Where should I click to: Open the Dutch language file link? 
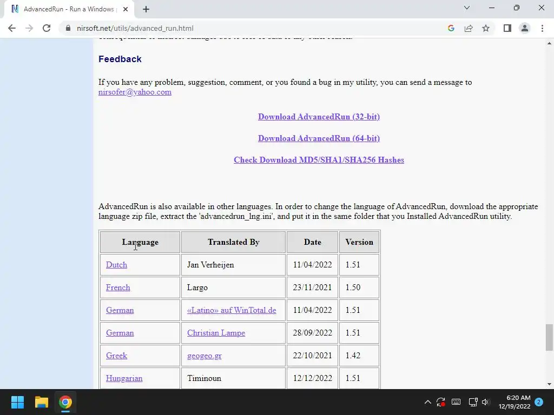117,265
